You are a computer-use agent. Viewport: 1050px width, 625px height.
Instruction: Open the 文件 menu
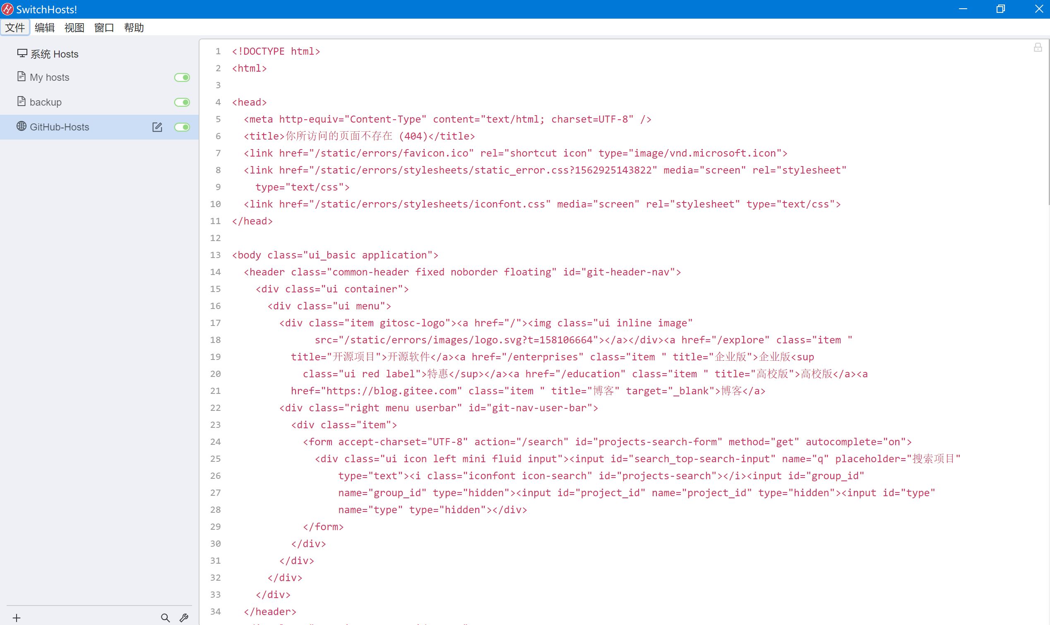(x=15, y=27)
